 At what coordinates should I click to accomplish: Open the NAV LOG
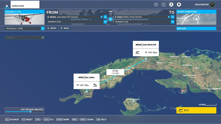(196, 28)
